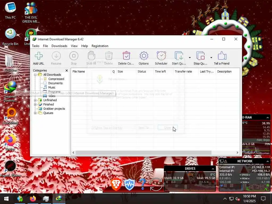The width and height of the screenshot is (272, 204).
Task: Collapse the NETWORK gadget arrow
Action: pos(268,161)
